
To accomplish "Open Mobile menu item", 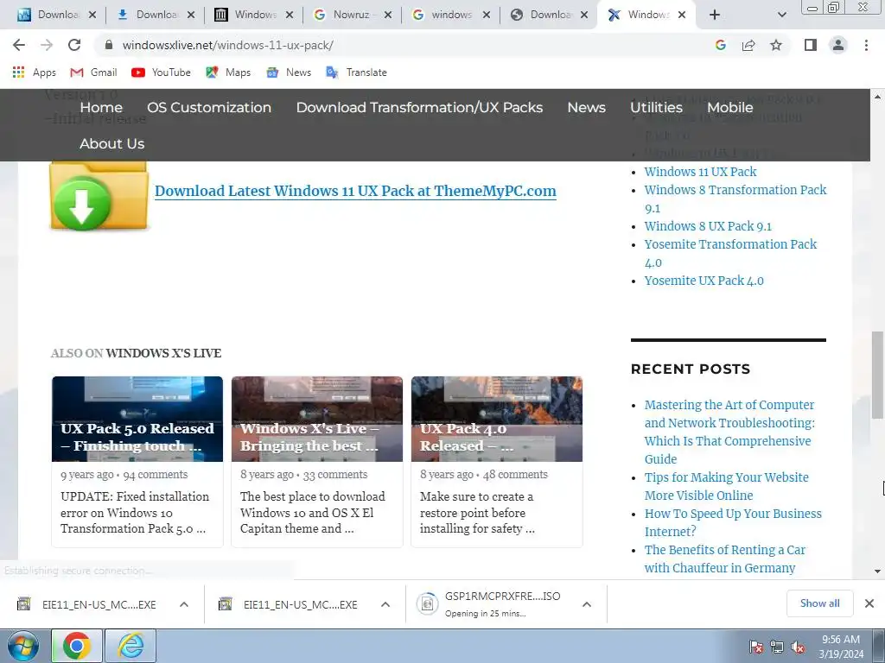I will click(x=729, y=107).
